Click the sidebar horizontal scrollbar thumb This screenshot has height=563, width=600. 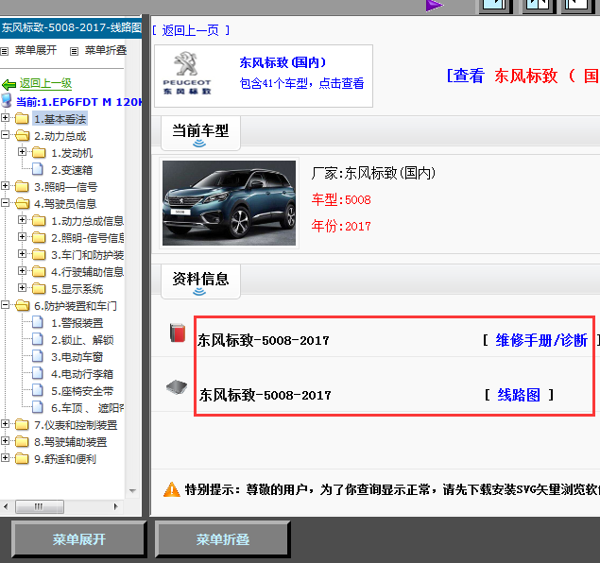[x=40, y=506]
